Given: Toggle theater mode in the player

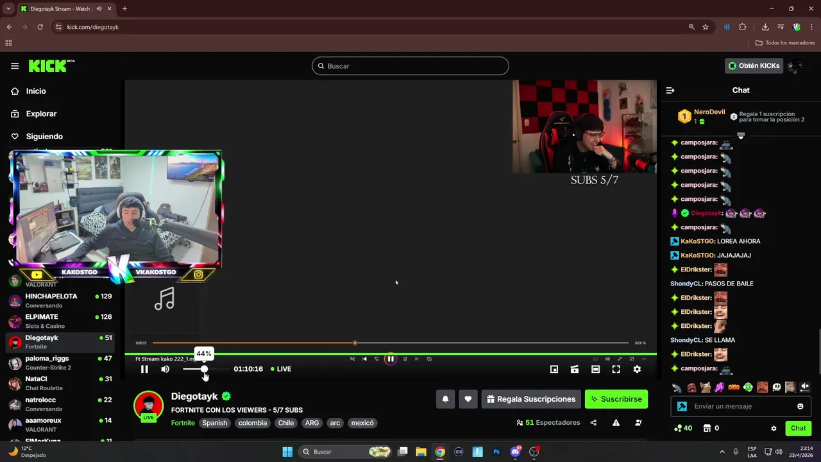Looking at the screenshot, I should [x=595, y=369].
